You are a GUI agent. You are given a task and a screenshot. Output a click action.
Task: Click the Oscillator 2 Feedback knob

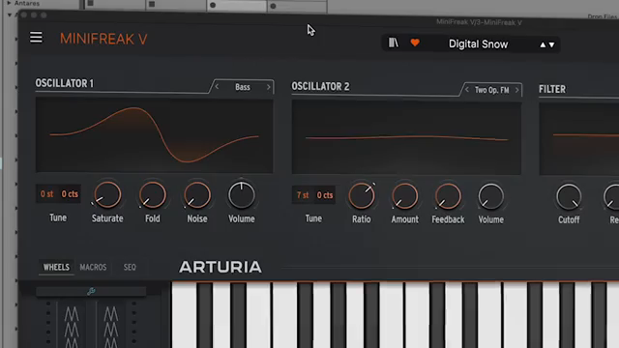tap(448, 196)
